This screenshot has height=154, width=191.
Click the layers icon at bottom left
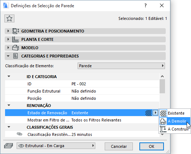pos(9,146)
